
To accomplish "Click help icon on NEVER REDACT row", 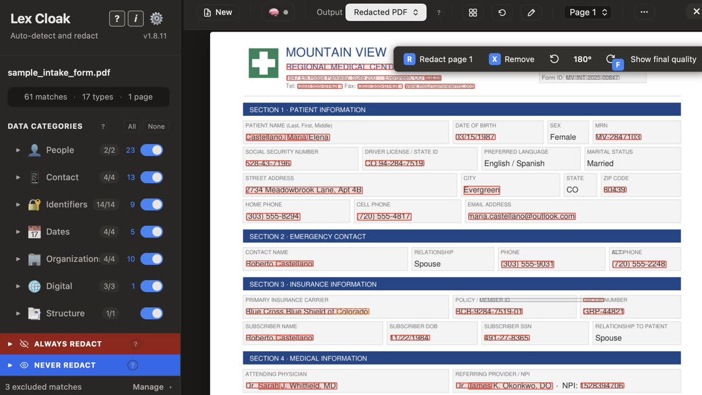I will (133, 365).
